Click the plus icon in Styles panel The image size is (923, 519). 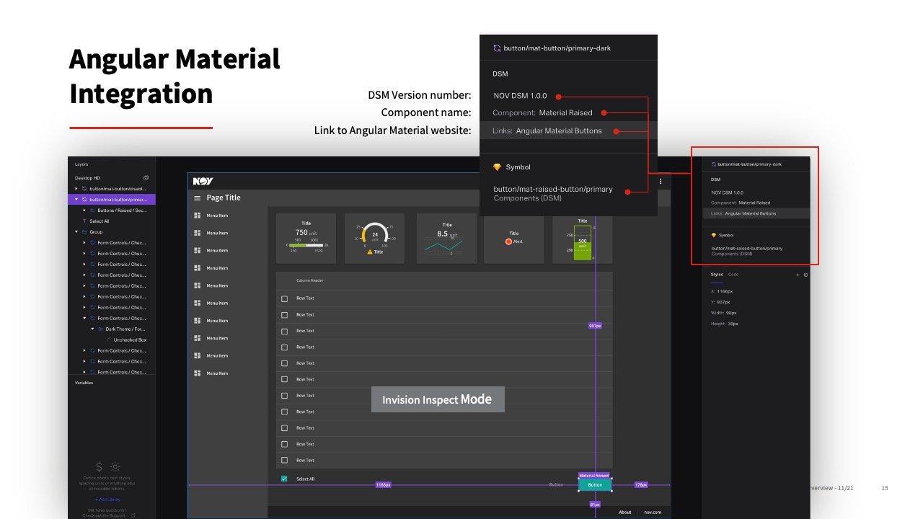pyautogui.click(x=798, y=275)
